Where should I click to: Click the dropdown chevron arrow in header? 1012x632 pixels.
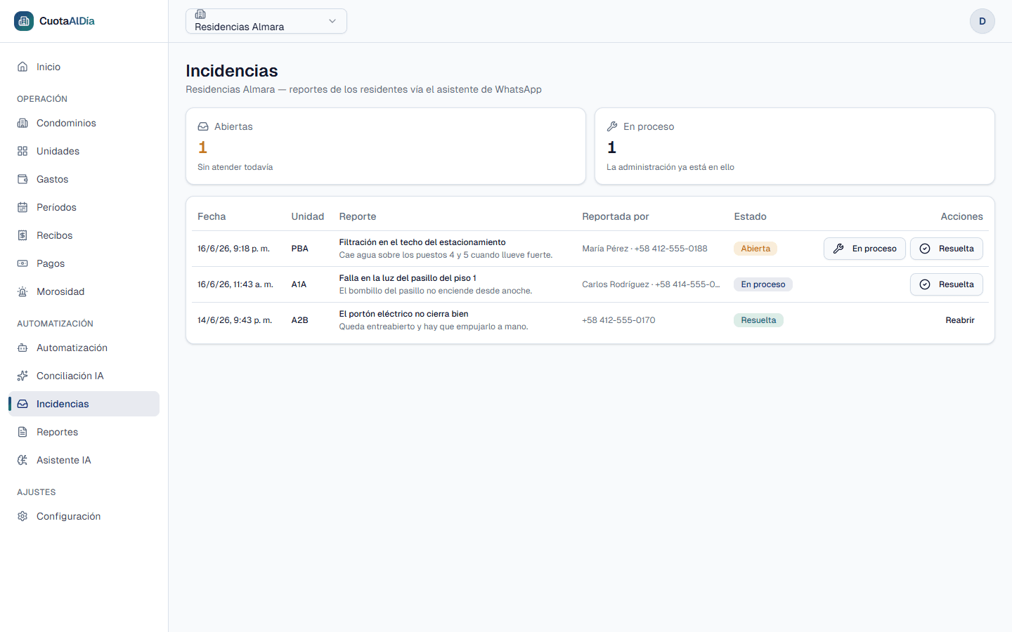coord(332,21)
